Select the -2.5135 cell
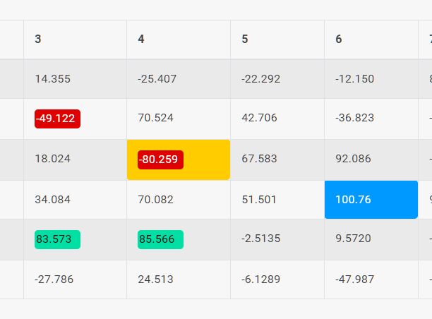This screenshot has width=432, height=319. click(x=277, y=240)
